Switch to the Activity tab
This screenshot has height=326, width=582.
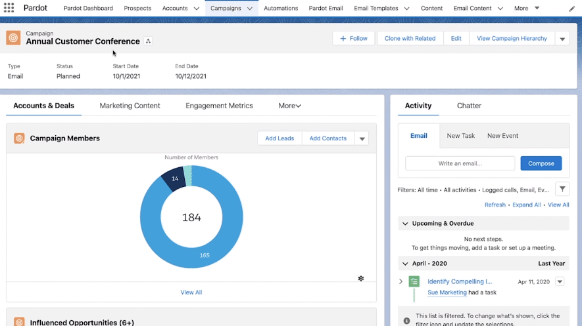418,106
